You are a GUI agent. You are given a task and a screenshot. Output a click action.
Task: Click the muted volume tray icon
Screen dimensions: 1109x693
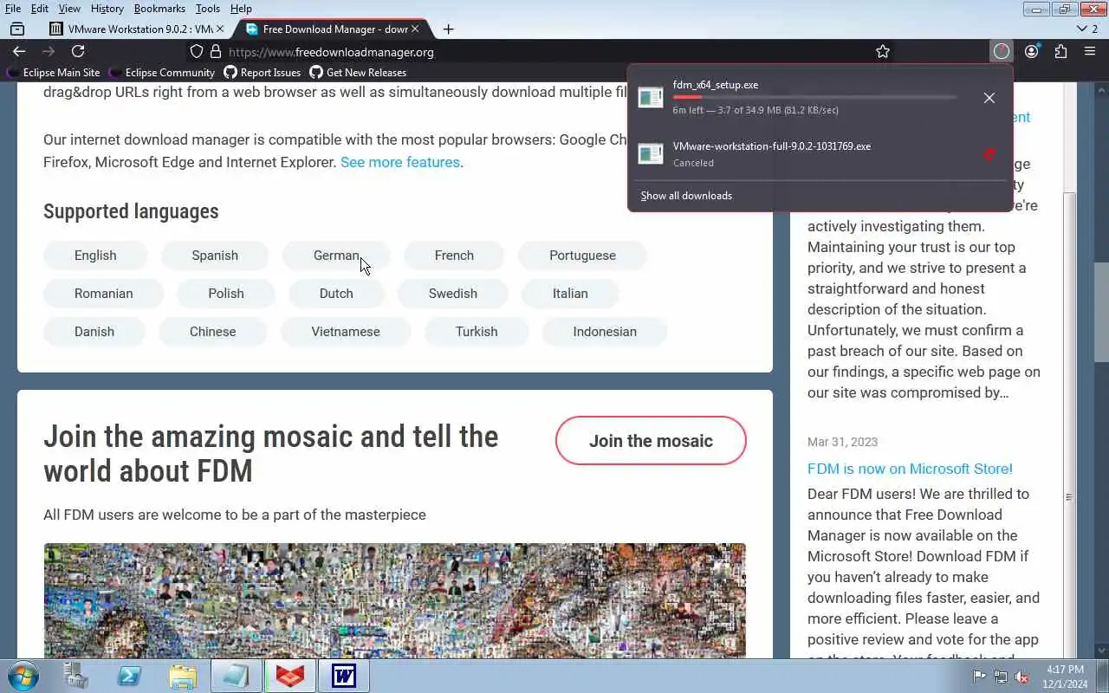(1022, 677)
